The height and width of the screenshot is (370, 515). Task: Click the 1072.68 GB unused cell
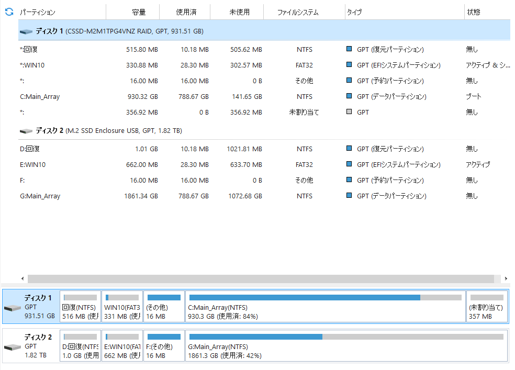point(245,196)
